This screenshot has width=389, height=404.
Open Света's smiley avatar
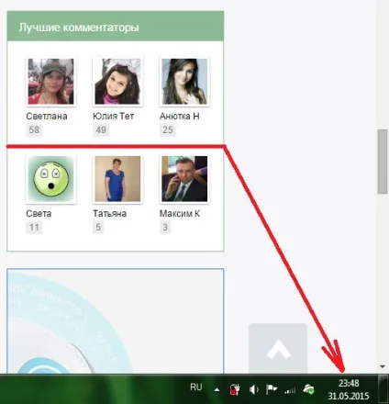click(x=50, y=179)
